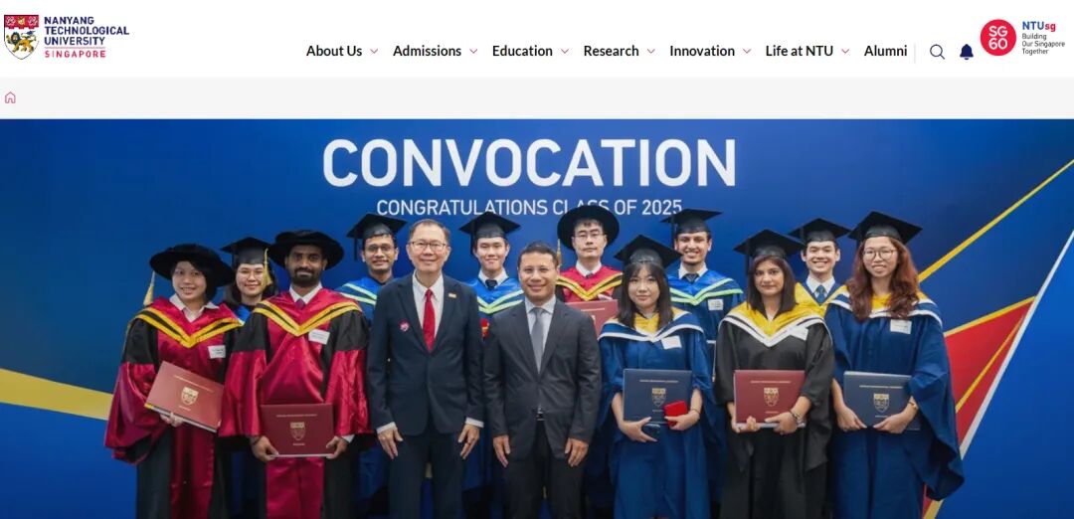Select the Research menu label

[611, 52]
